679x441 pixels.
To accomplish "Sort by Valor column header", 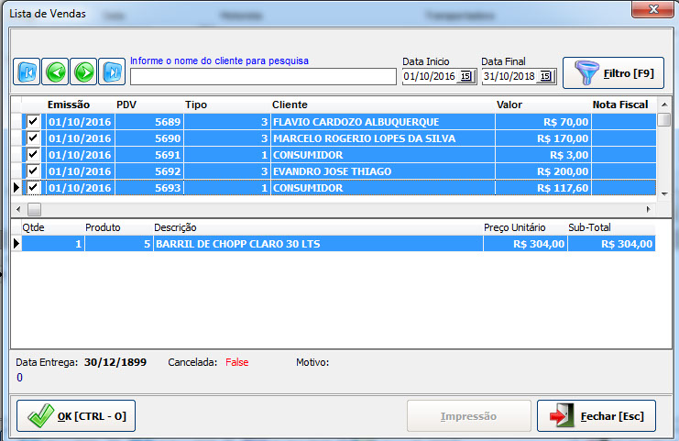I will click(509, 105).
